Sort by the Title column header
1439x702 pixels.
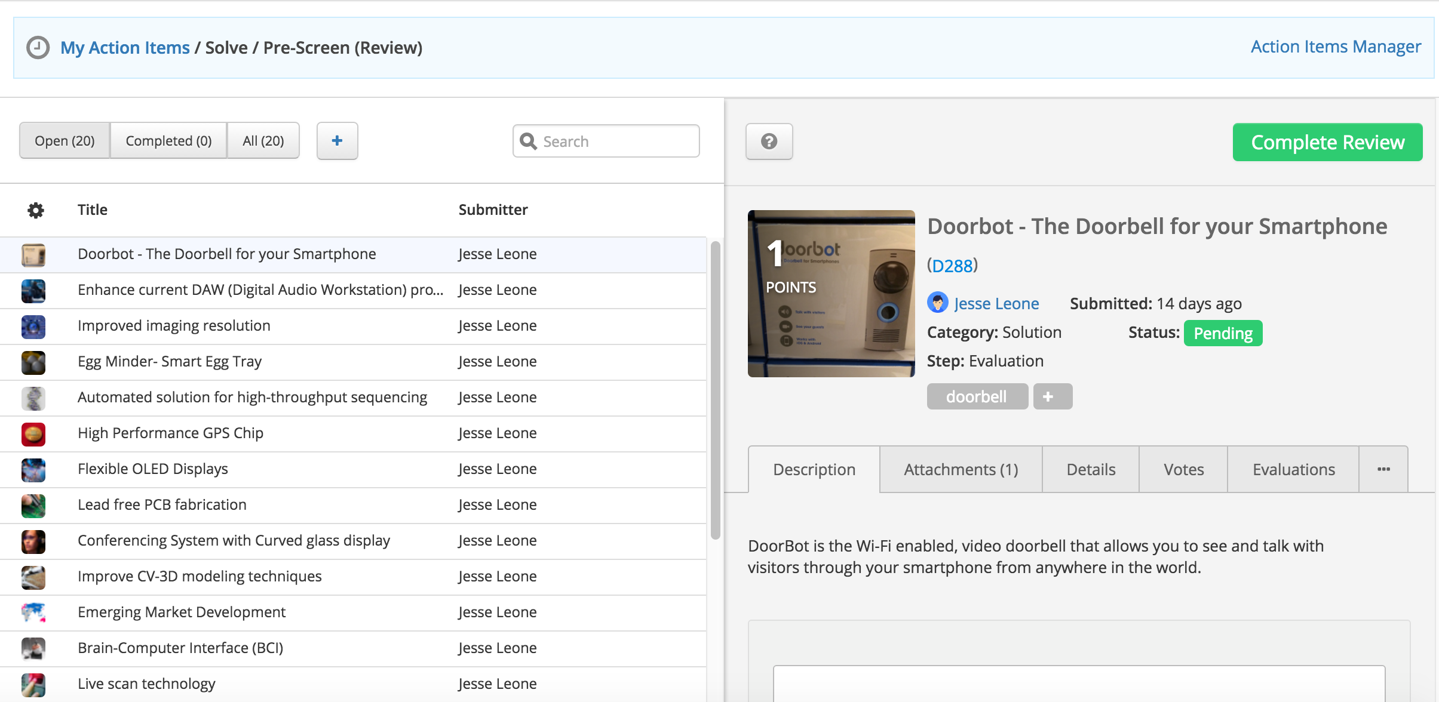click(93, 210)
